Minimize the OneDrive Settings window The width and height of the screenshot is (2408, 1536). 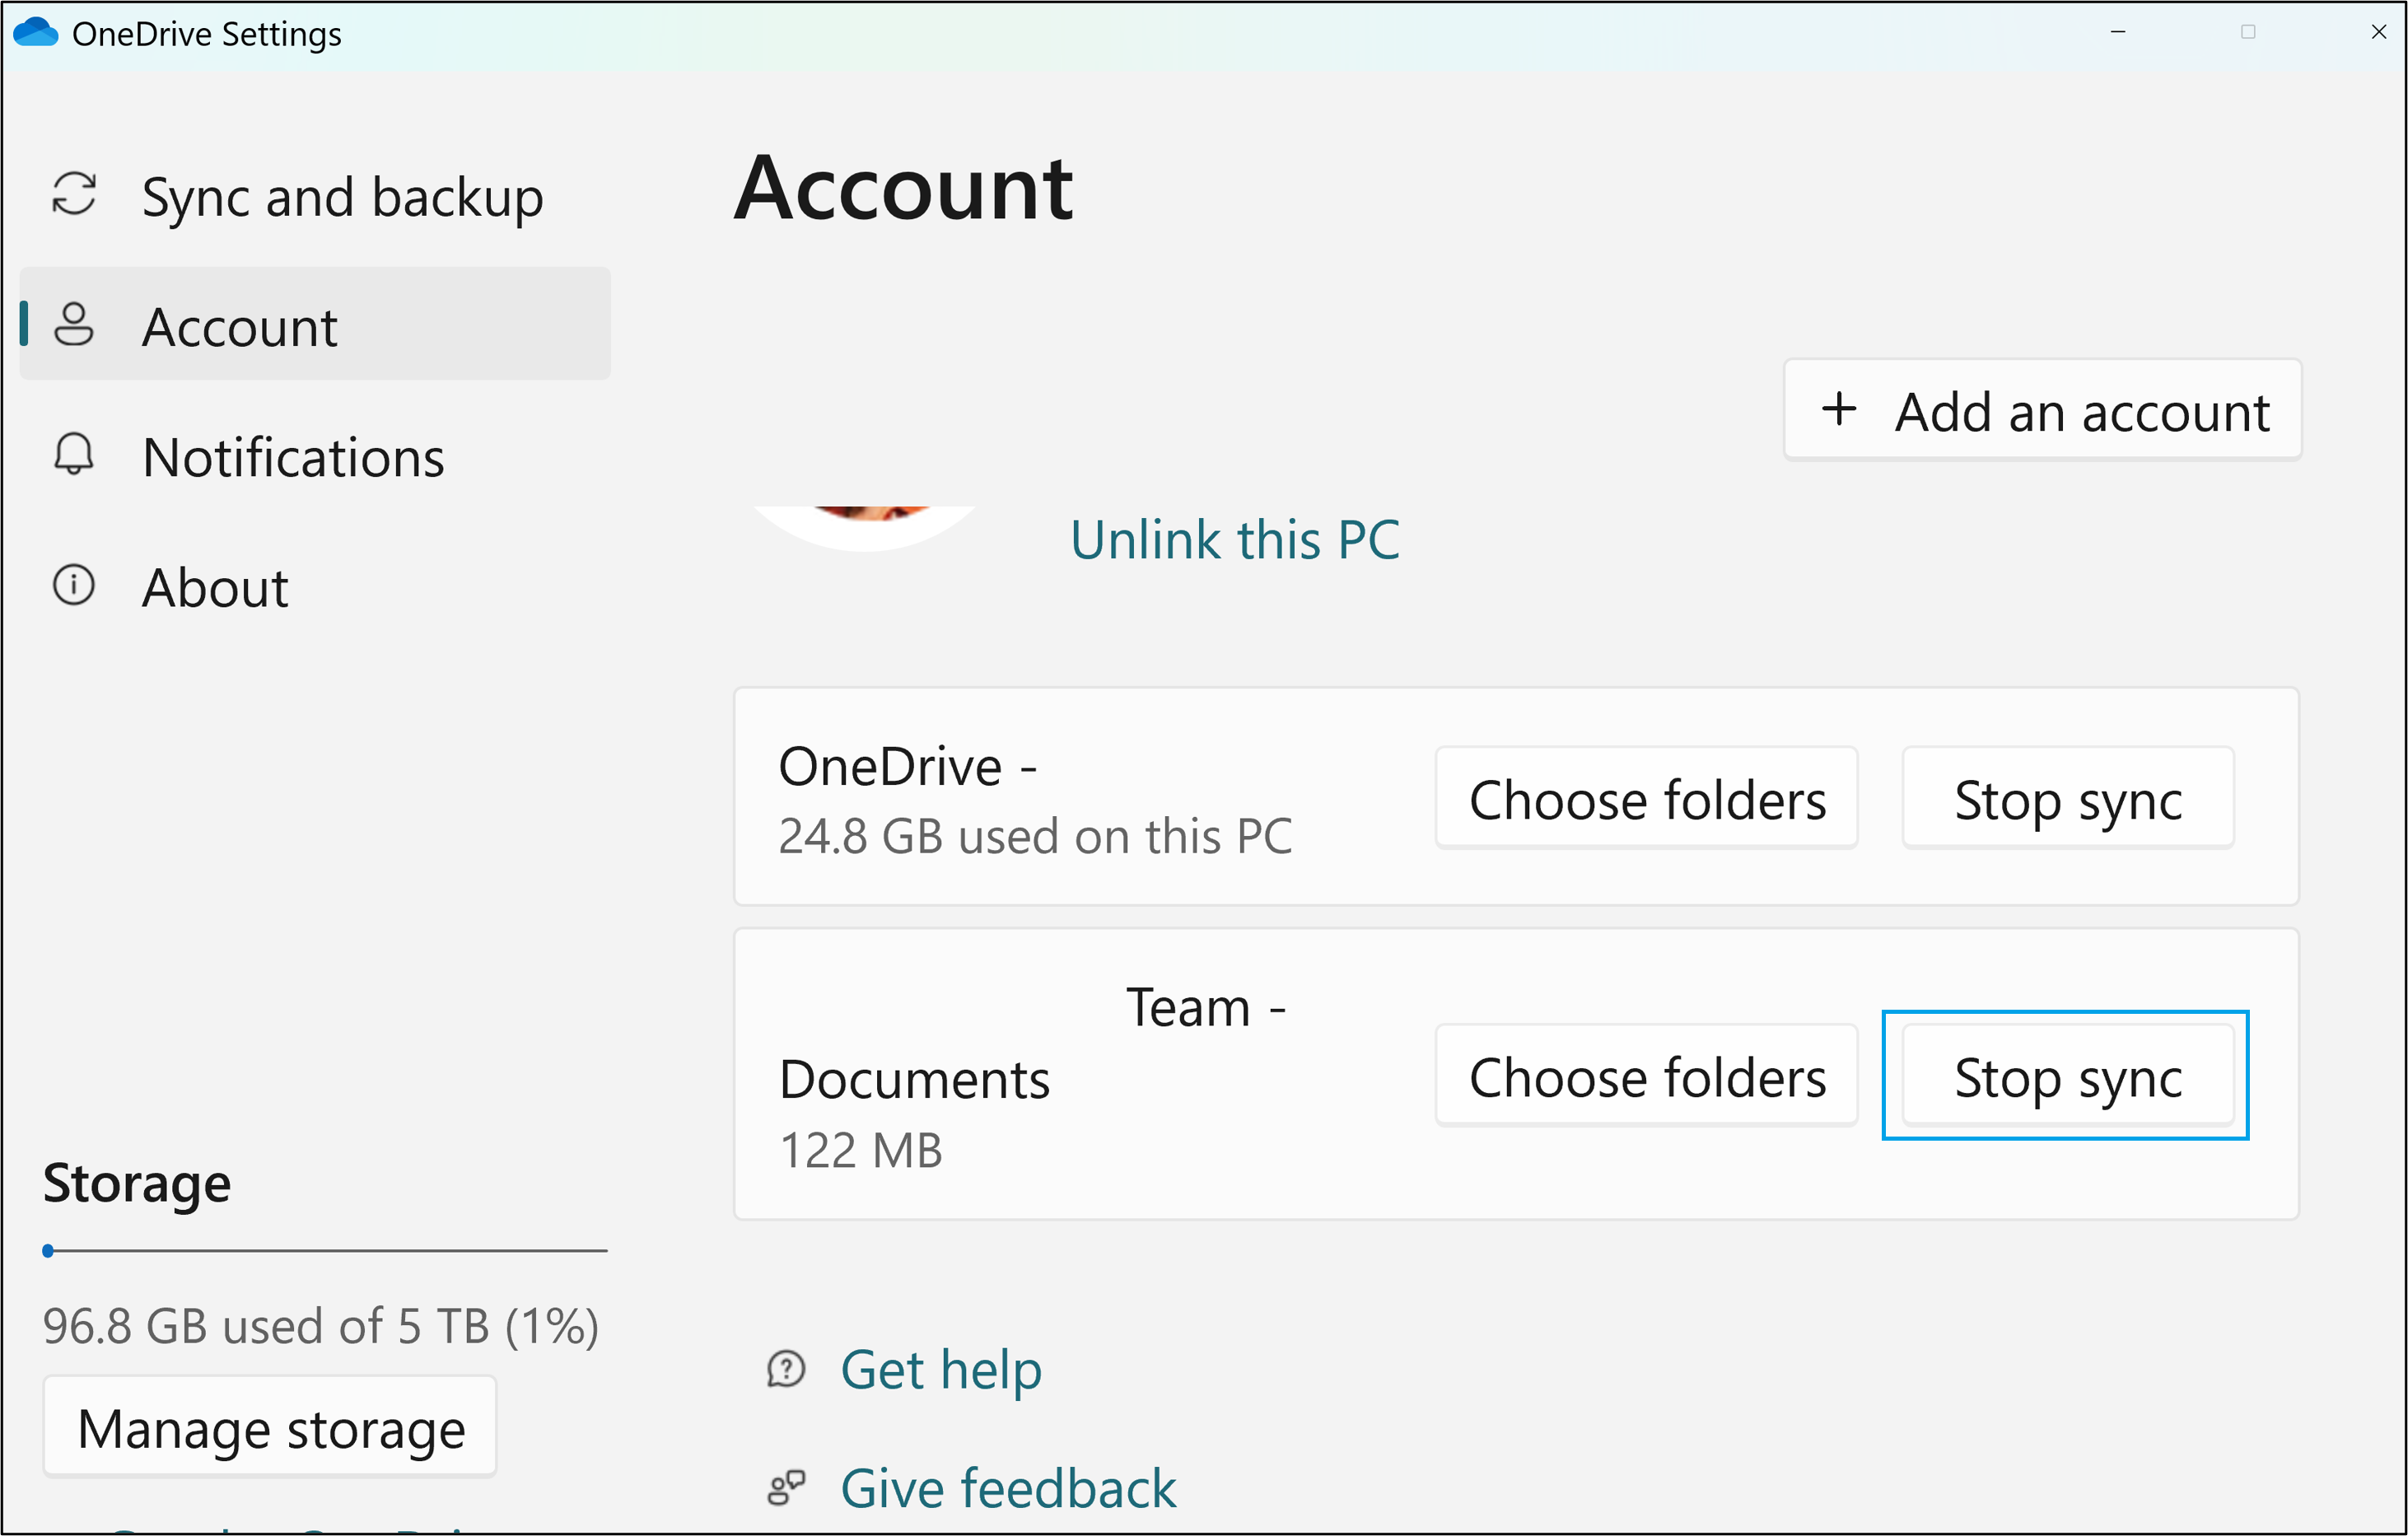tap(2117, 32)
